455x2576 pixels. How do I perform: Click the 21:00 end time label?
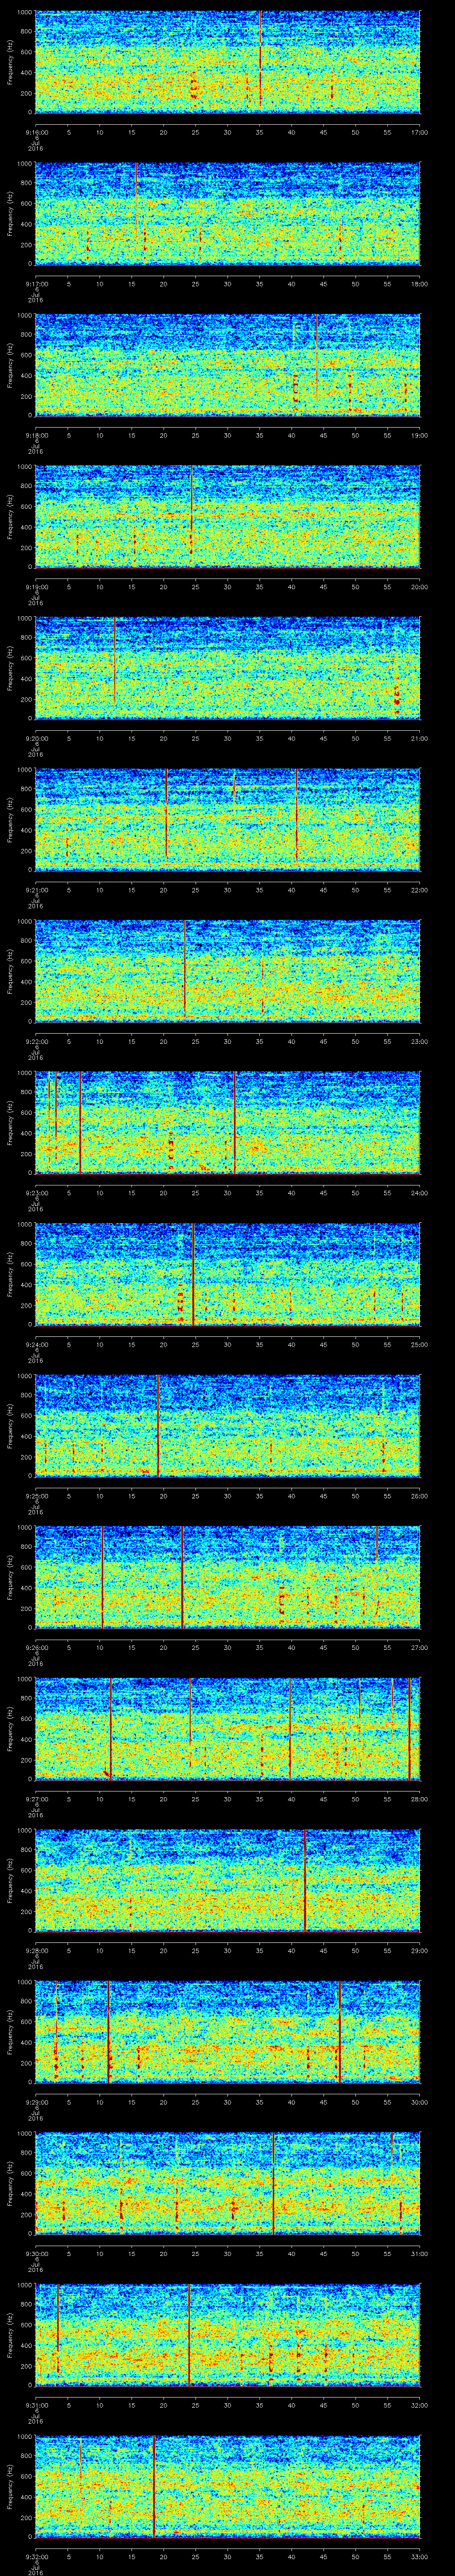pos(420,737)
